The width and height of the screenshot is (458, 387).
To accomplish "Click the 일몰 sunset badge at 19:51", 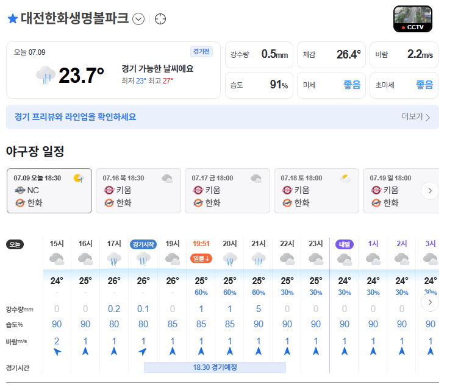I will tap(201, 258).
